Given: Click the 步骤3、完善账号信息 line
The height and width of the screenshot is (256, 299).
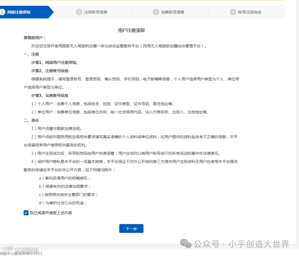Looking at the screenshot, I should (x=50, y=95).
